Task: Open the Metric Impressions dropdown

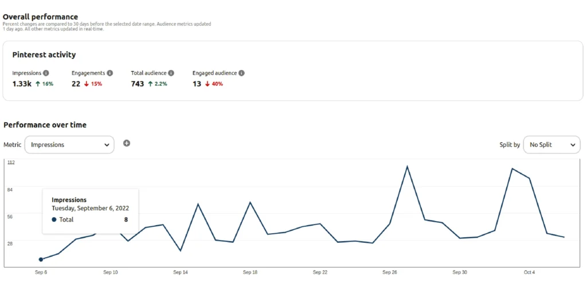Action: pos(69,145)
